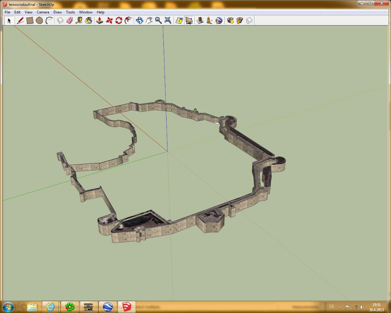Open the Draw menu
Screen dimensions: 391x313
pyautogui.click(x=57, y=12)
